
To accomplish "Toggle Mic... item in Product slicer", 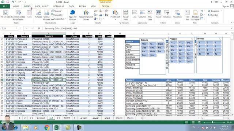I will [181, 50].
